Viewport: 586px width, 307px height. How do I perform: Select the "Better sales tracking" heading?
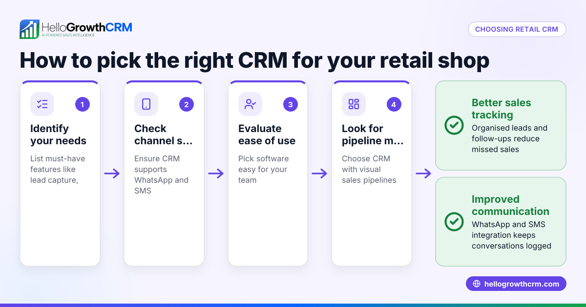pyautogui.click(x=501, y=109)
